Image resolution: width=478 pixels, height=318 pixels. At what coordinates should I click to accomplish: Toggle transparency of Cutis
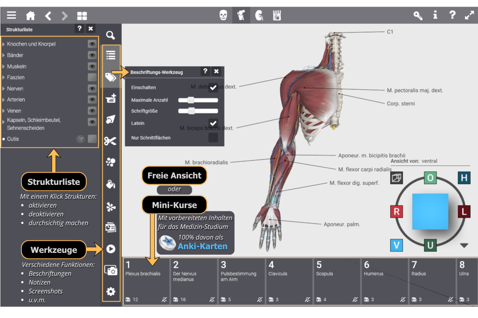tap(80, 139)
